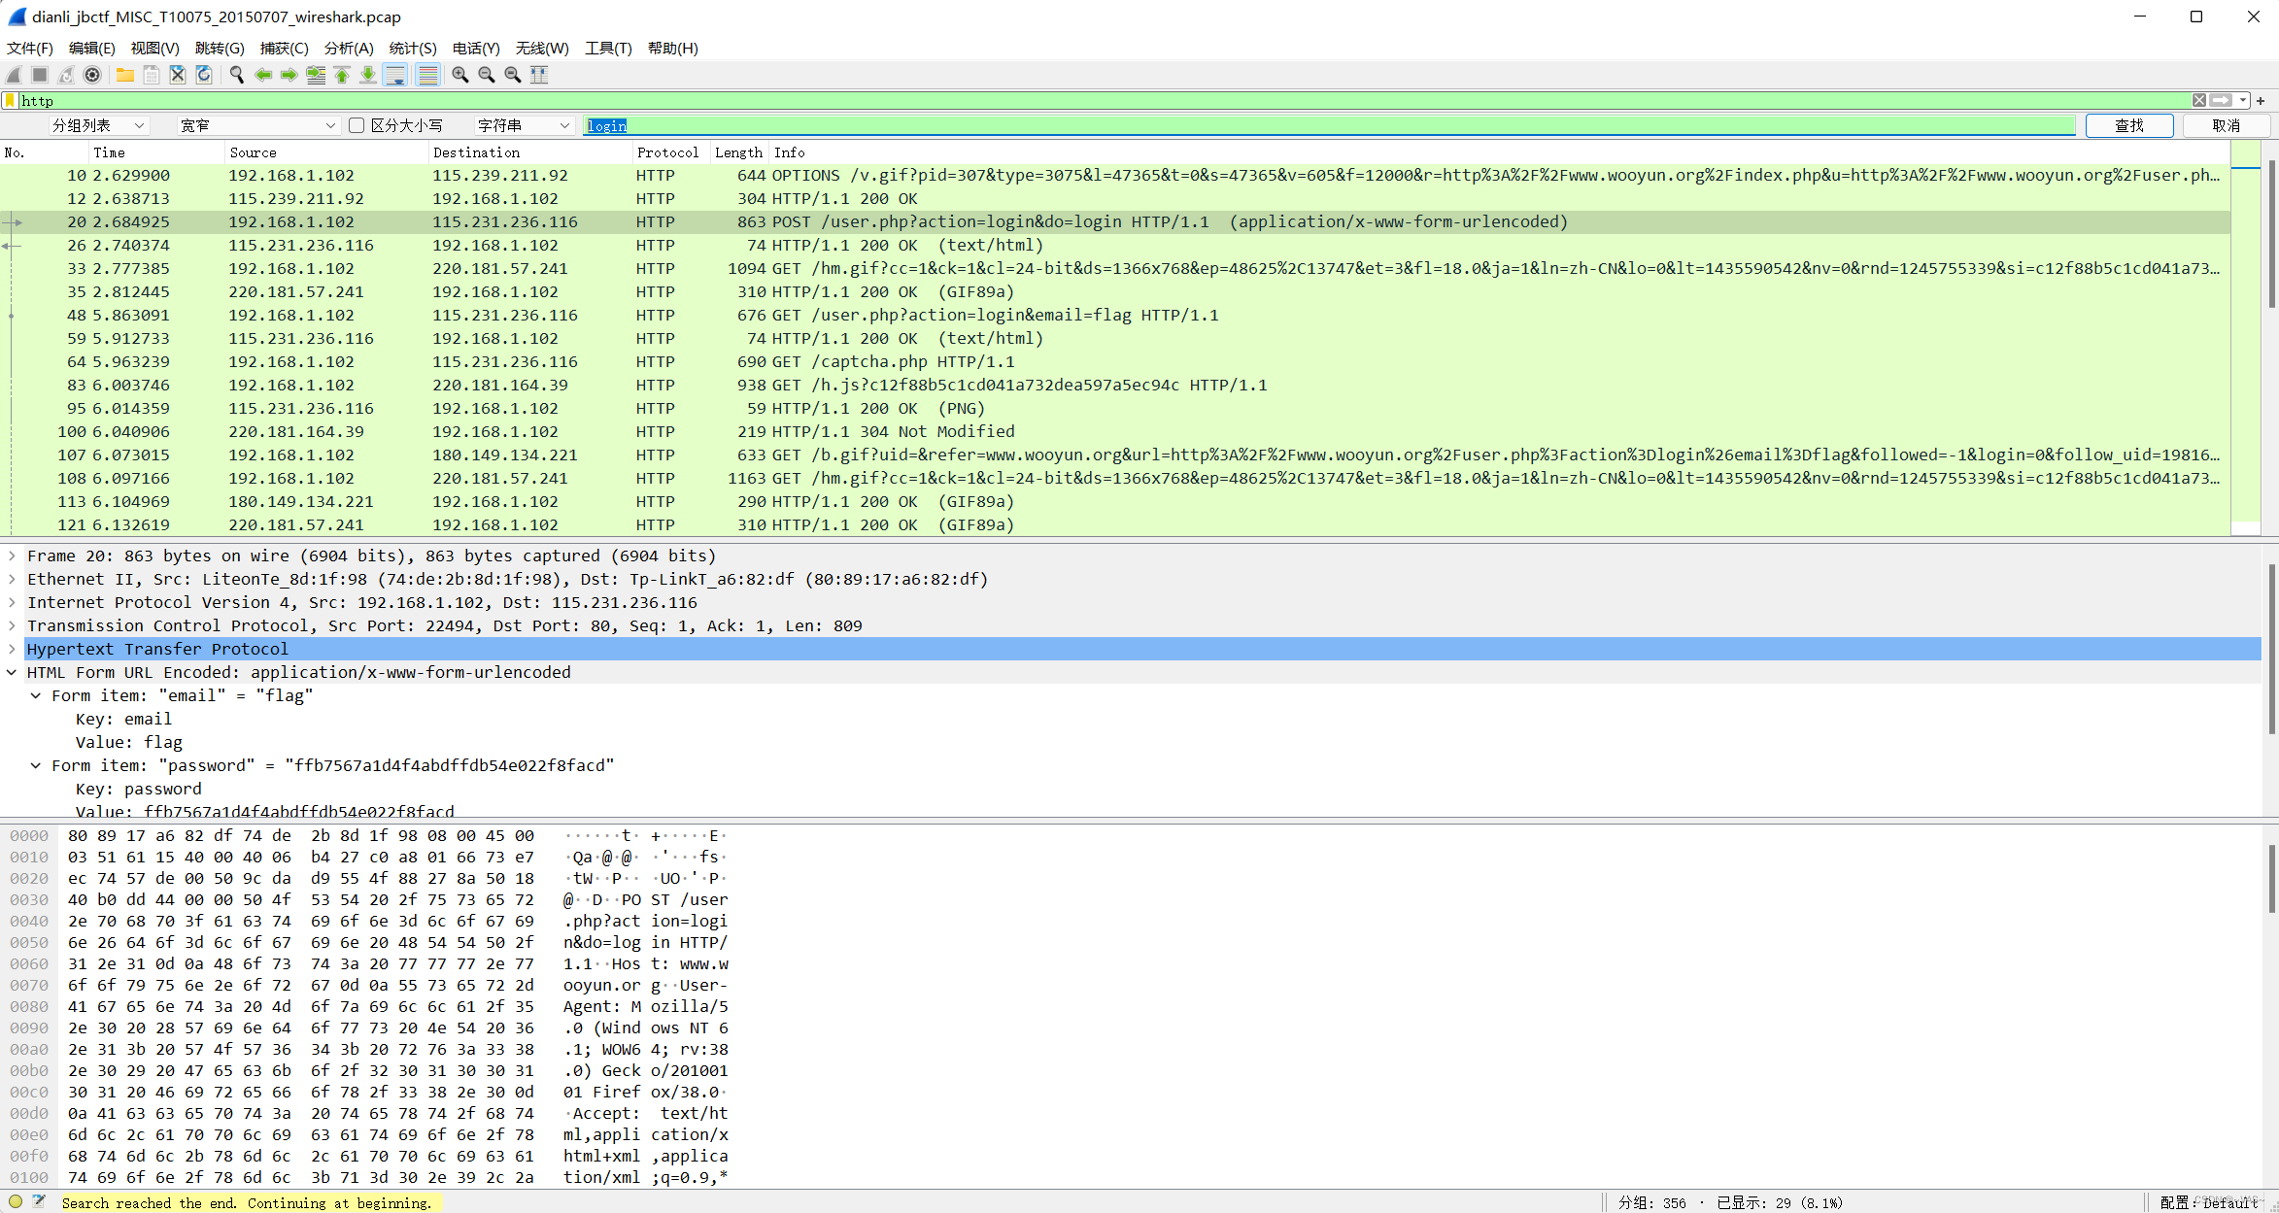Open capture options gear icon
Screen dimensions: 2279x1213
(x=92, y=75)
